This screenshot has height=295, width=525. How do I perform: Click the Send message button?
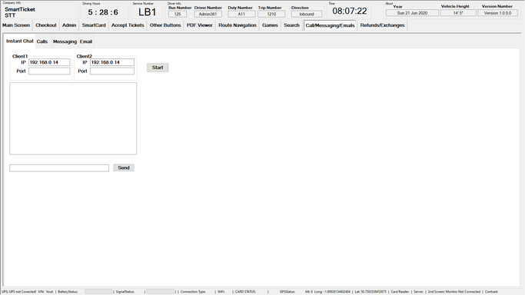tap(124, 167)
